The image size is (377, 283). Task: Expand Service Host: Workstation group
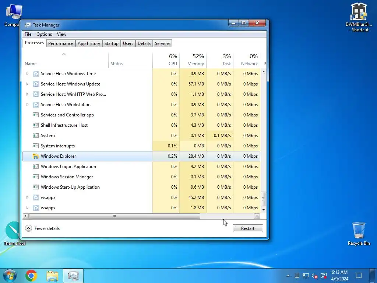[x=27, y=105]
